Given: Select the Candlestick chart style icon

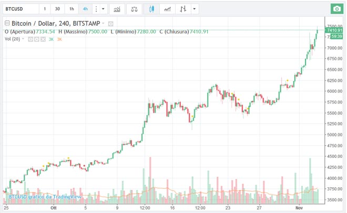Looking at the screenshot, I should 152,9.
